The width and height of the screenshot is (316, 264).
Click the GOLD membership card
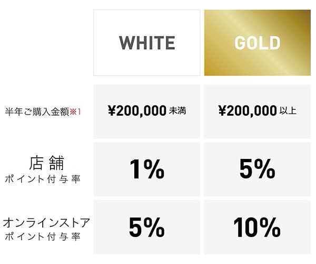pyautogui.click(x=258, y=43)
